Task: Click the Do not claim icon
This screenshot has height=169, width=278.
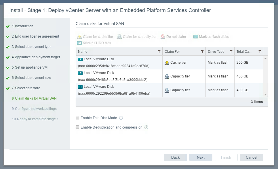Action: (163, 37)
